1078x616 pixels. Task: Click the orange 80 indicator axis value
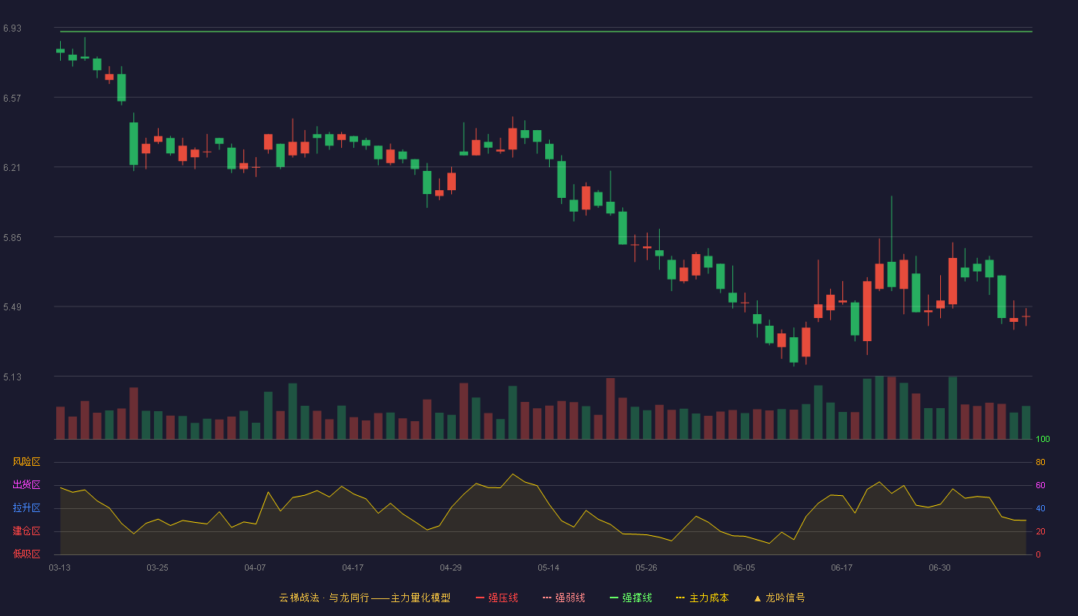pos(1040,462)
